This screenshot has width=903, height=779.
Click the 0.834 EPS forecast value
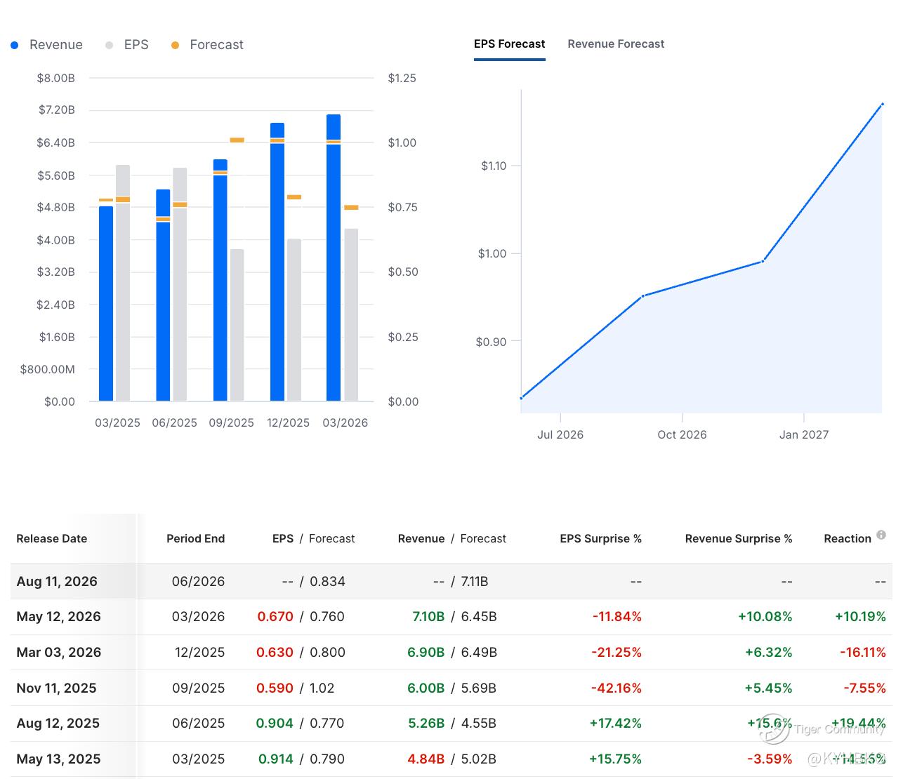327,581
